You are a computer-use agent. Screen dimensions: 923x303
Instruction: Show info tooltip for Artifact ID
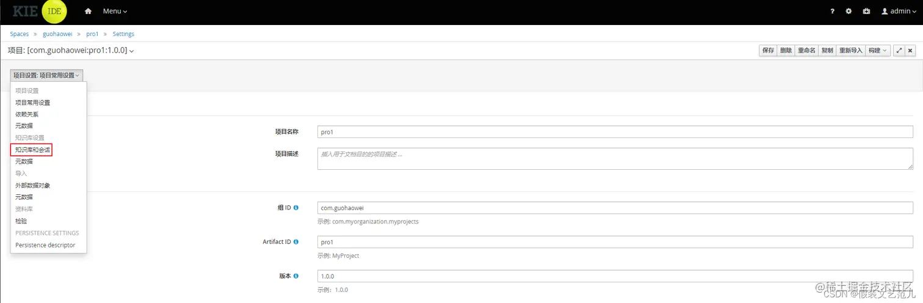coord(296,242)
